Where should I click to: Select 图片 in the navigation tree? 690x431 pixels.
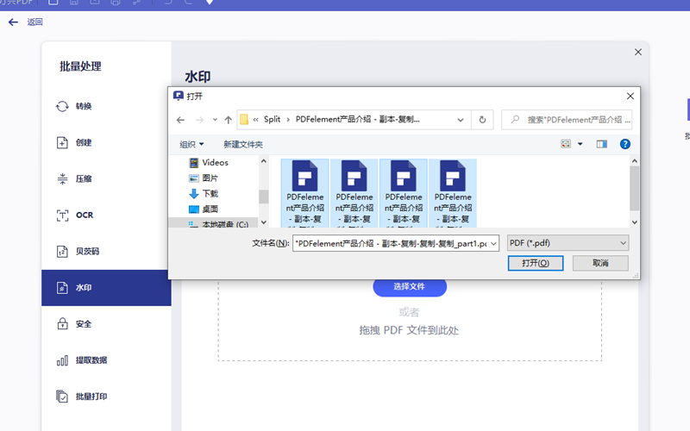point(210,178)
